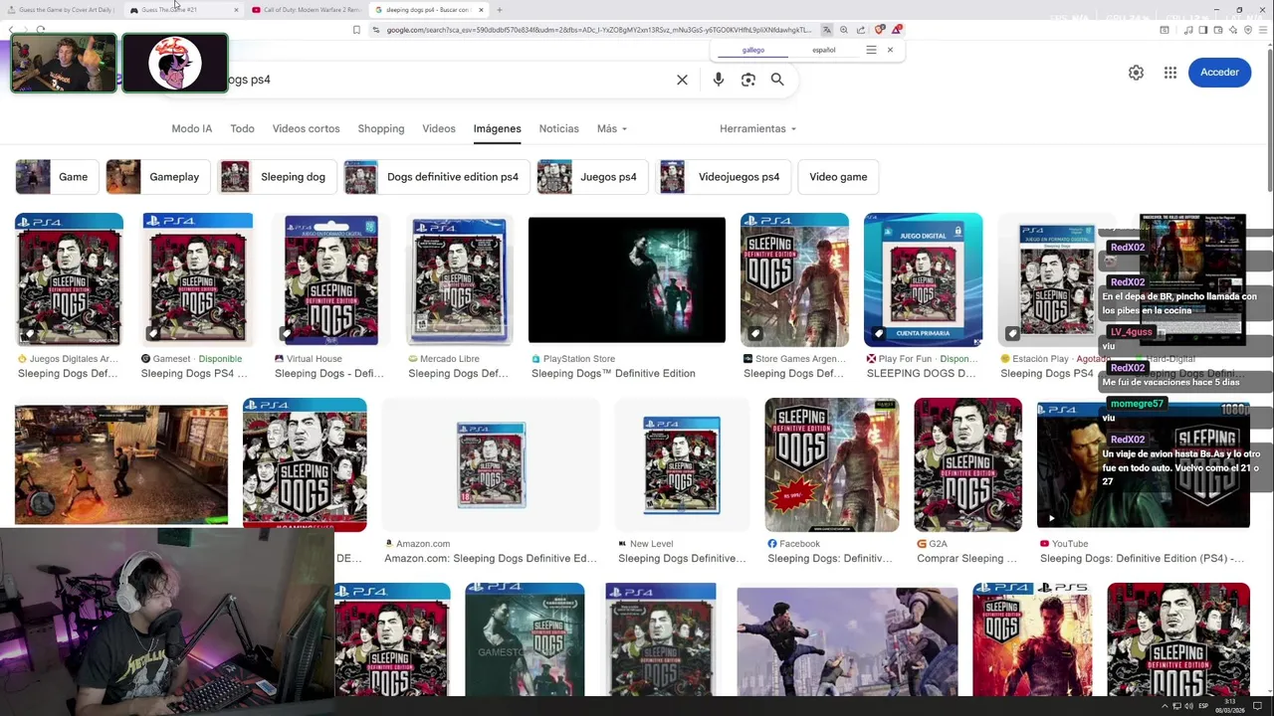Open the translate icon in the address bar
The image size is (1274, 716).
pos(826,30)
